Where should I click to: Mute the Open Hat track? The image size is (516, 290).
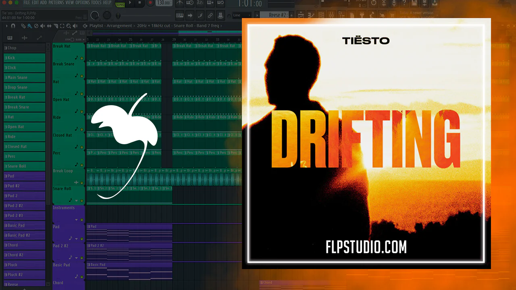tap(82, 112)
